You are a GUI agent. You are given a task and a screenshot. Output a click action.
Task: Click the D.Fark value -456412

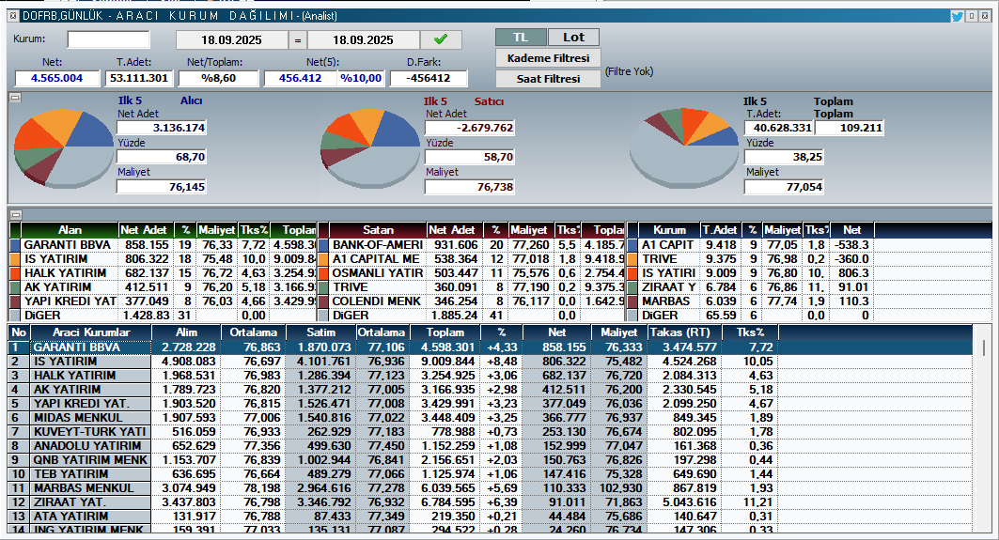pyautogui.click(x=429, y=78)
